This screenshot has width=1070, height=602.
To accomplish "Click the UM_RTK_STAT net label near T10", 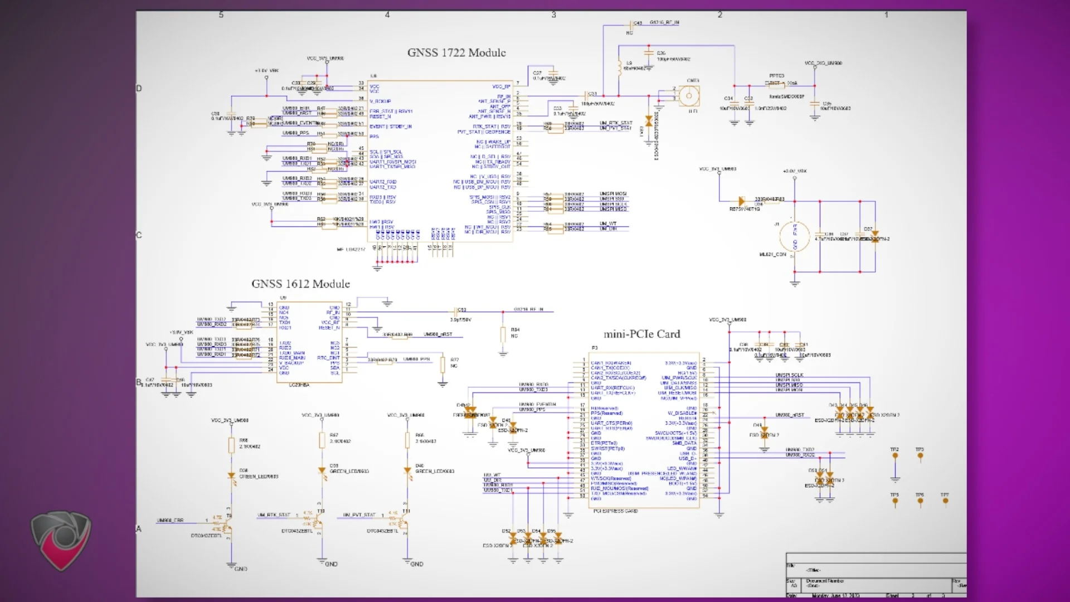I will pyautogui.click(x=274, y=515).
